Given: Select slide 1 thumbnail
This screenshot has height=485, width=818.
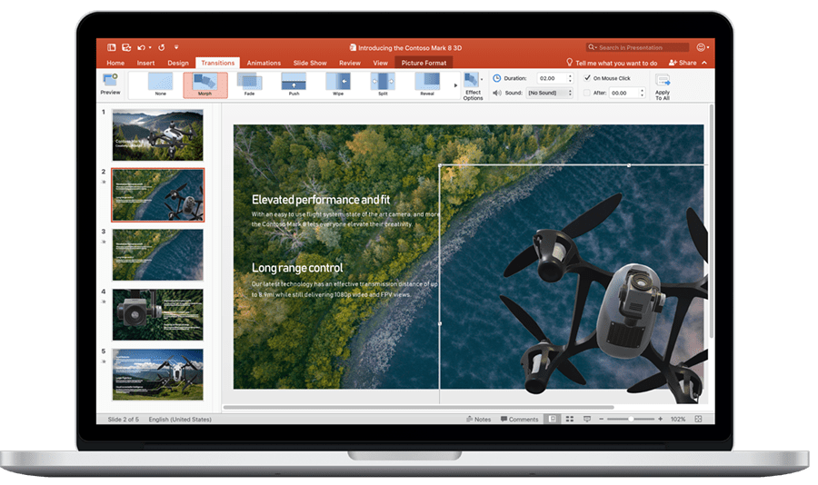Looking at the screenshot, I should tap(157, 134).
